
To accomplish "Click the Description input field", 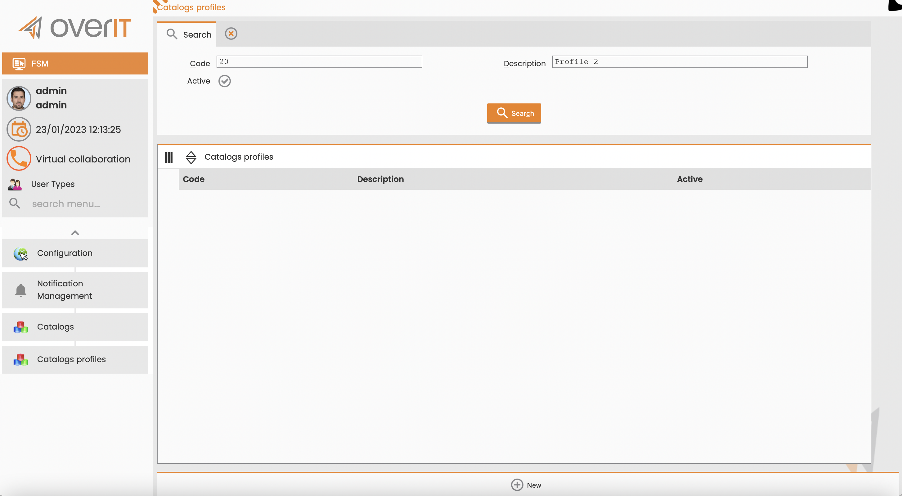I will coord(680,62).
